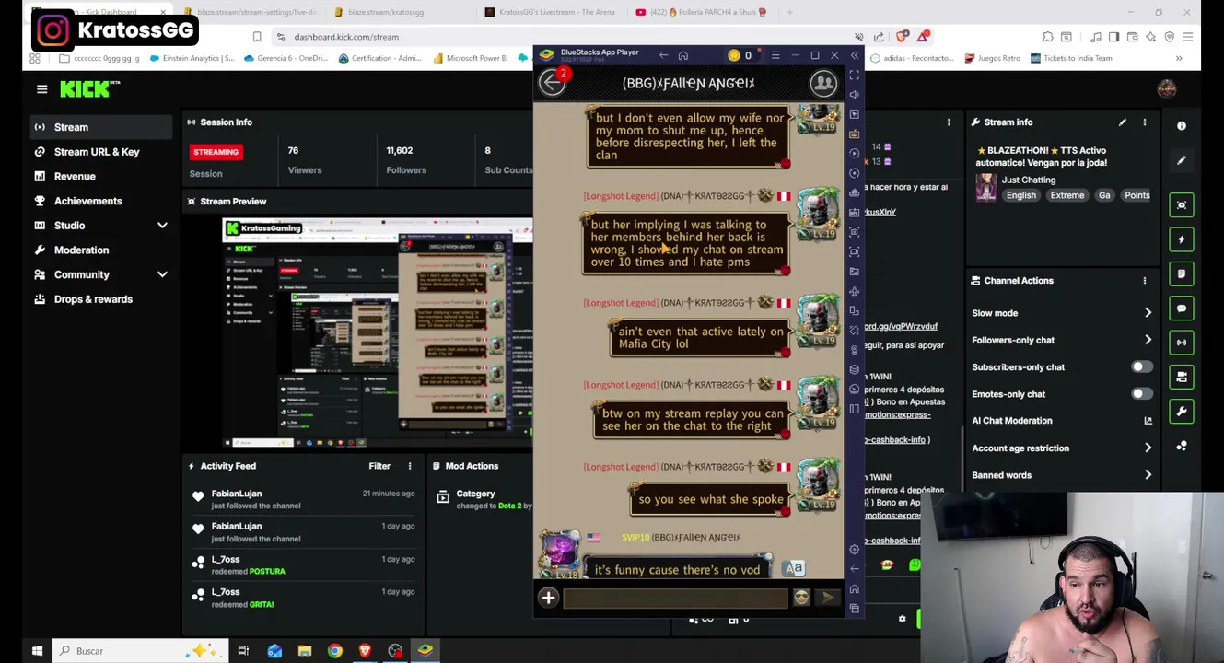Click the plus button in game chat
The image size is (1224, 663).
(548, 599)
